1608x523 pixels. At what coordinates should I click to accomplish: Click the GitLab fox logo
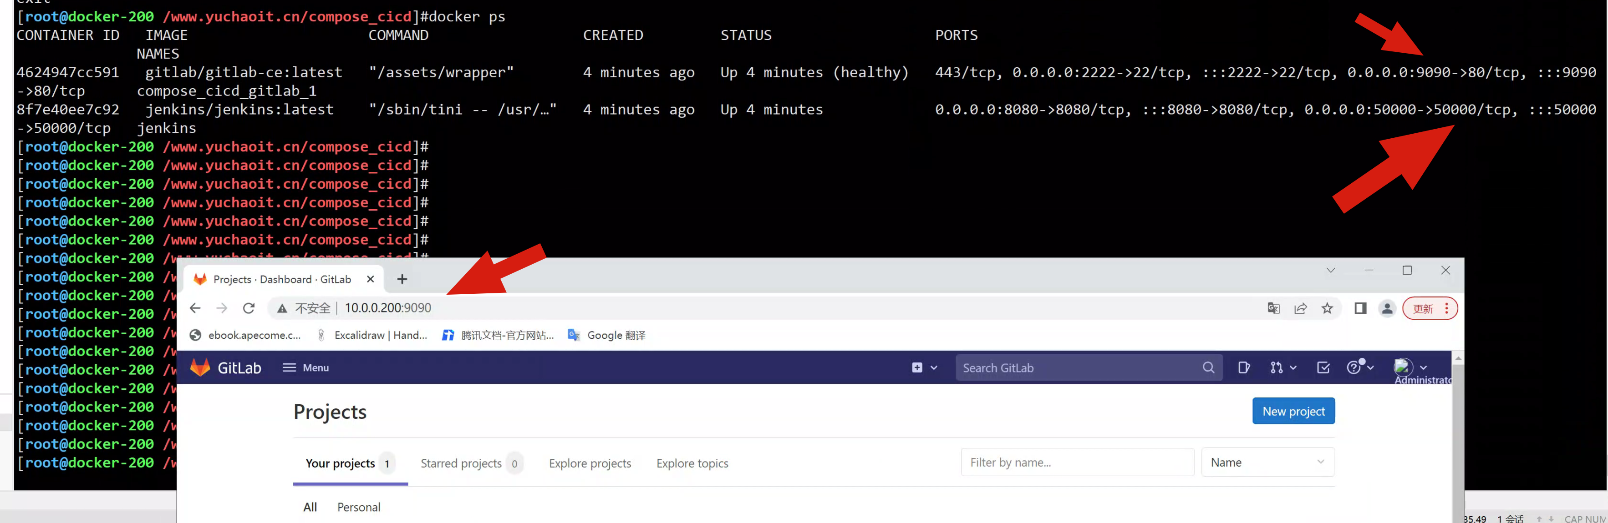point(200,368)
